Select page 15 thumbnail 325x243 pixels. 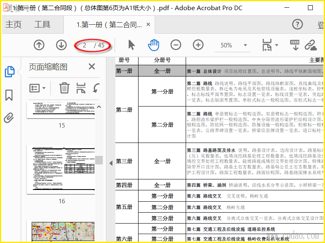click(x=61, y=110)
